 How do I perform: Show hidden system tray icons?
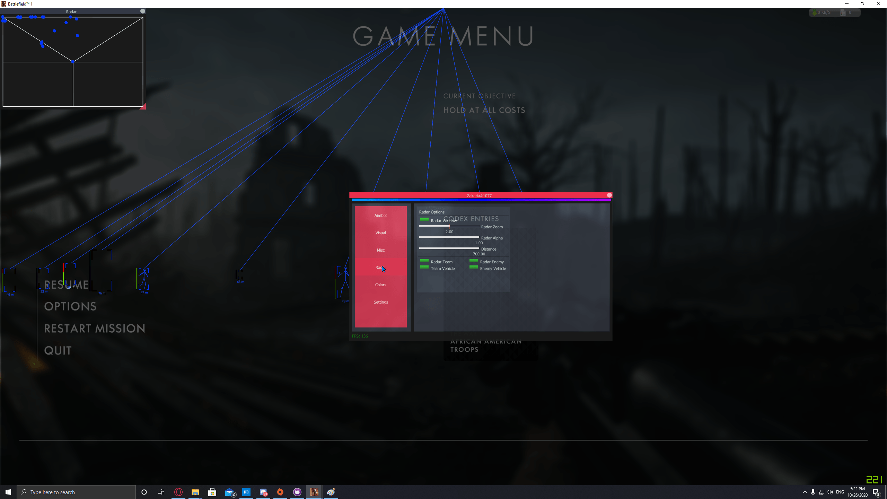click(x=805, y=492)
